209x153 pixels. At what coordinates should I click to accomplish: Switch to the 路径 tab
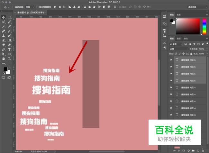click(186, 39)
